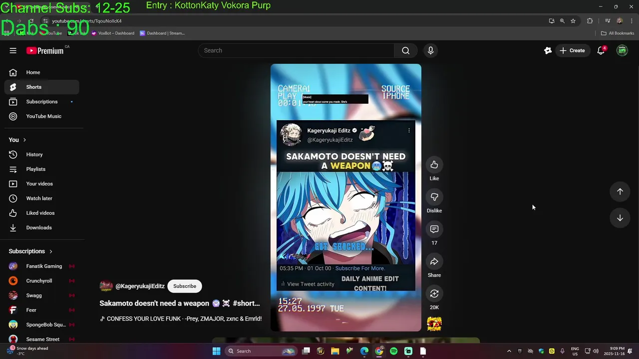639x359 pixels.
Task: Click Windows taskbar Search box
Action: [x=261, y=351]
